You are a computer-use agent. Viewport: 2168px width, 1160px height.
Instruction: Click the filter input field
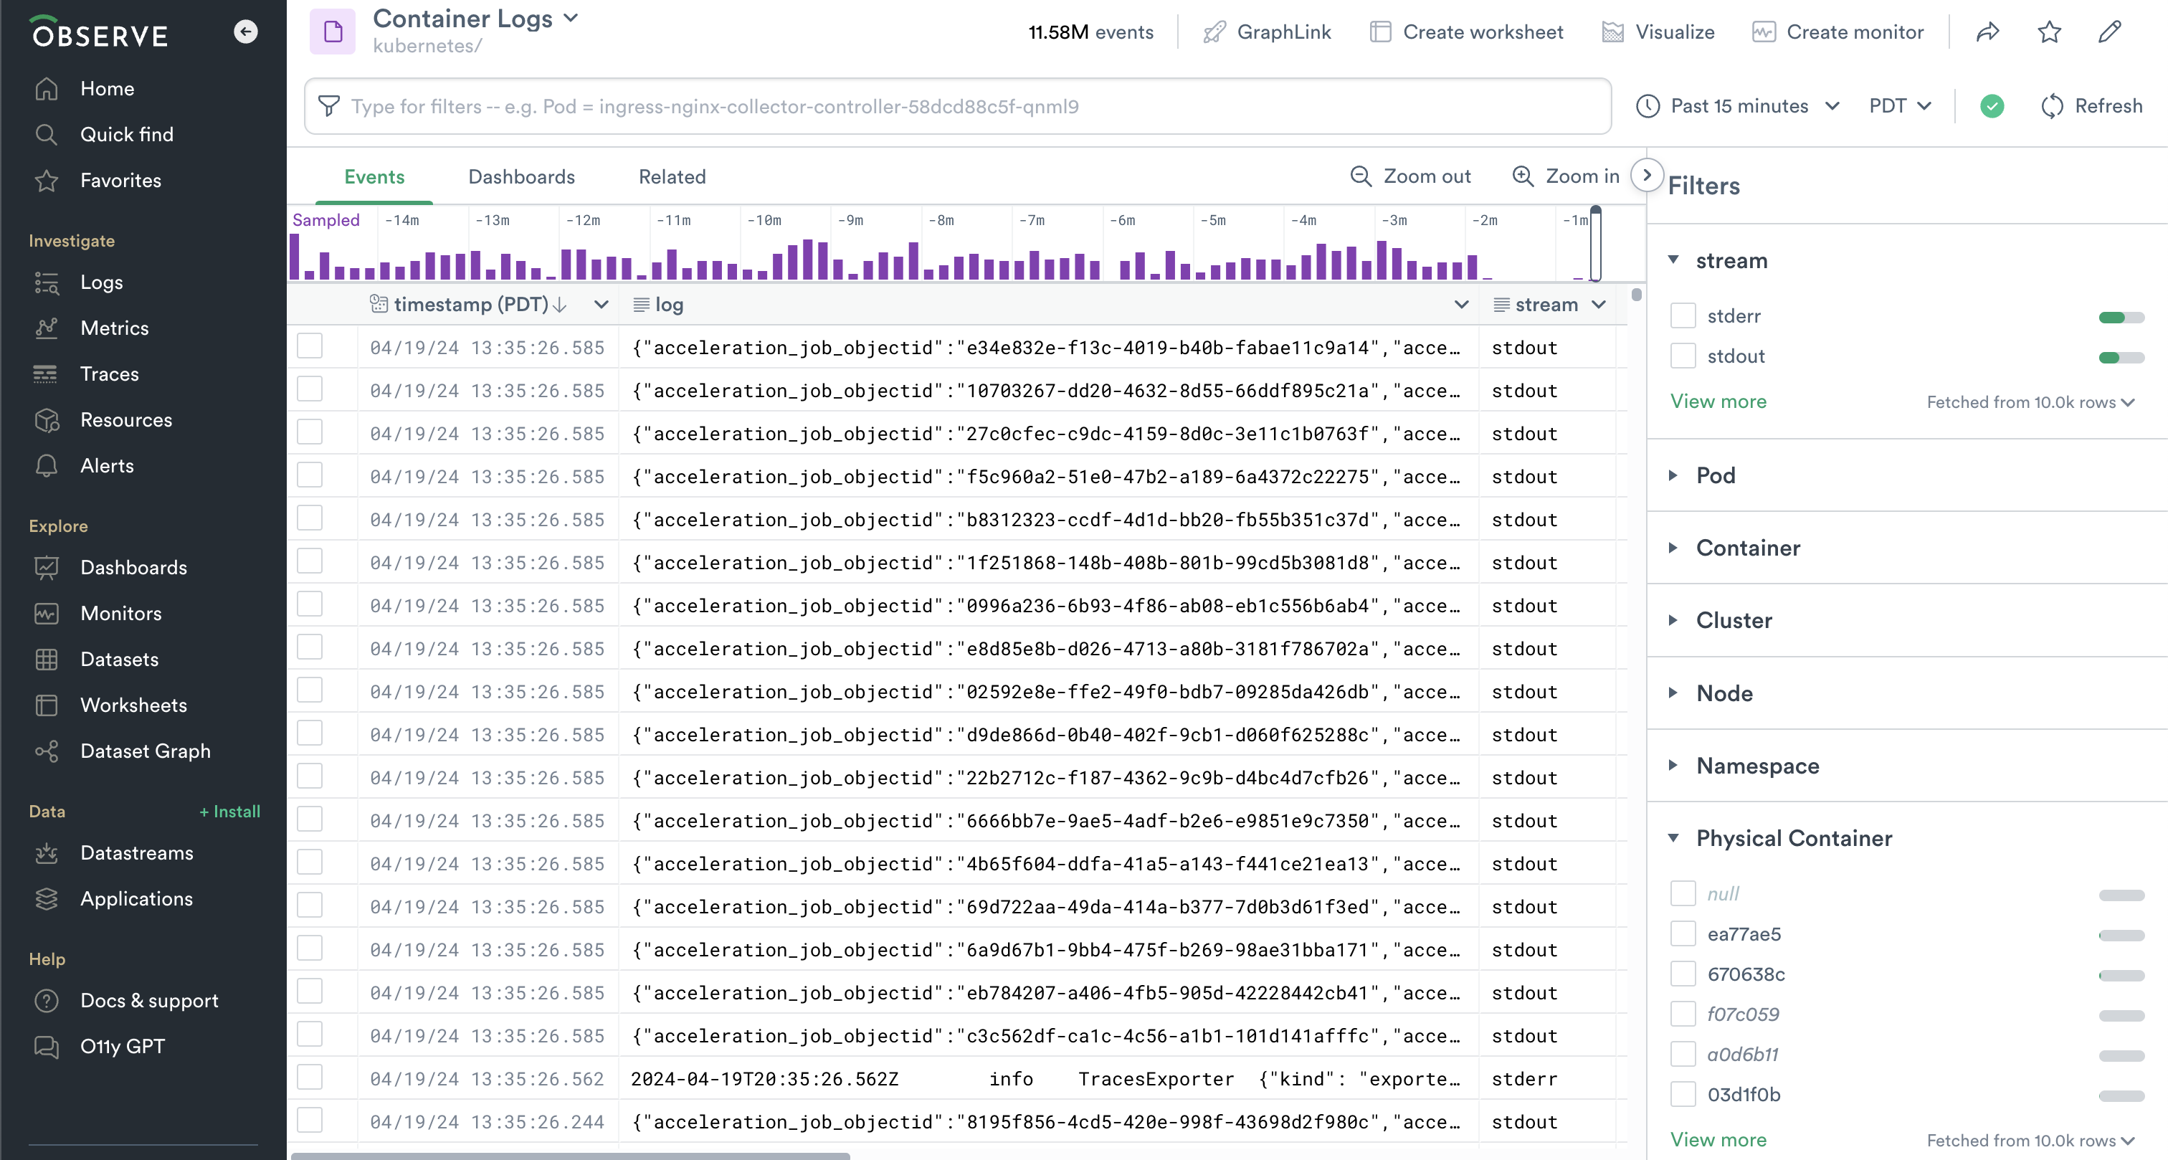[959, 106]
